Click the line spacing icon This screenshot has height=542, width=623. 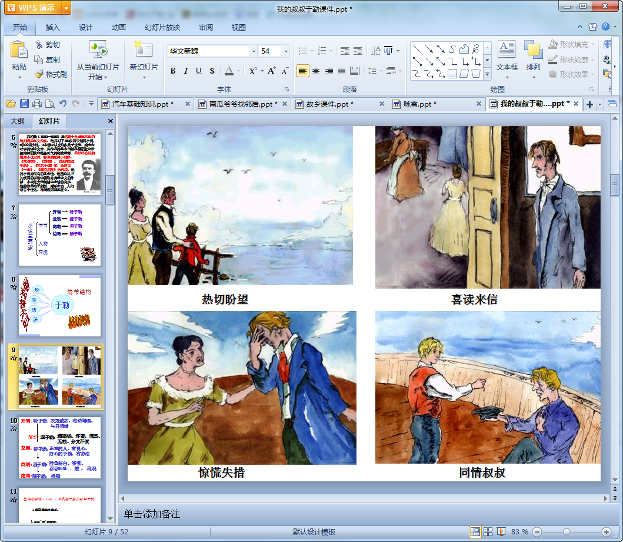(x=372, y=71)
